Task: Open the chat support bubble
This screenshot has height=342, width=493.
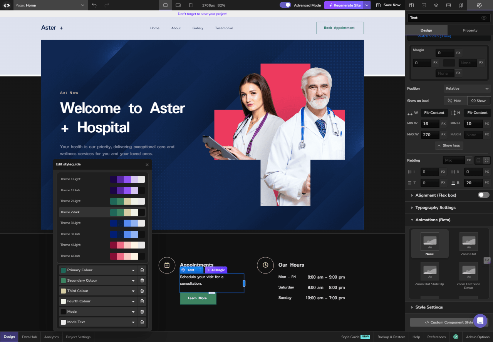Action: 480,320
